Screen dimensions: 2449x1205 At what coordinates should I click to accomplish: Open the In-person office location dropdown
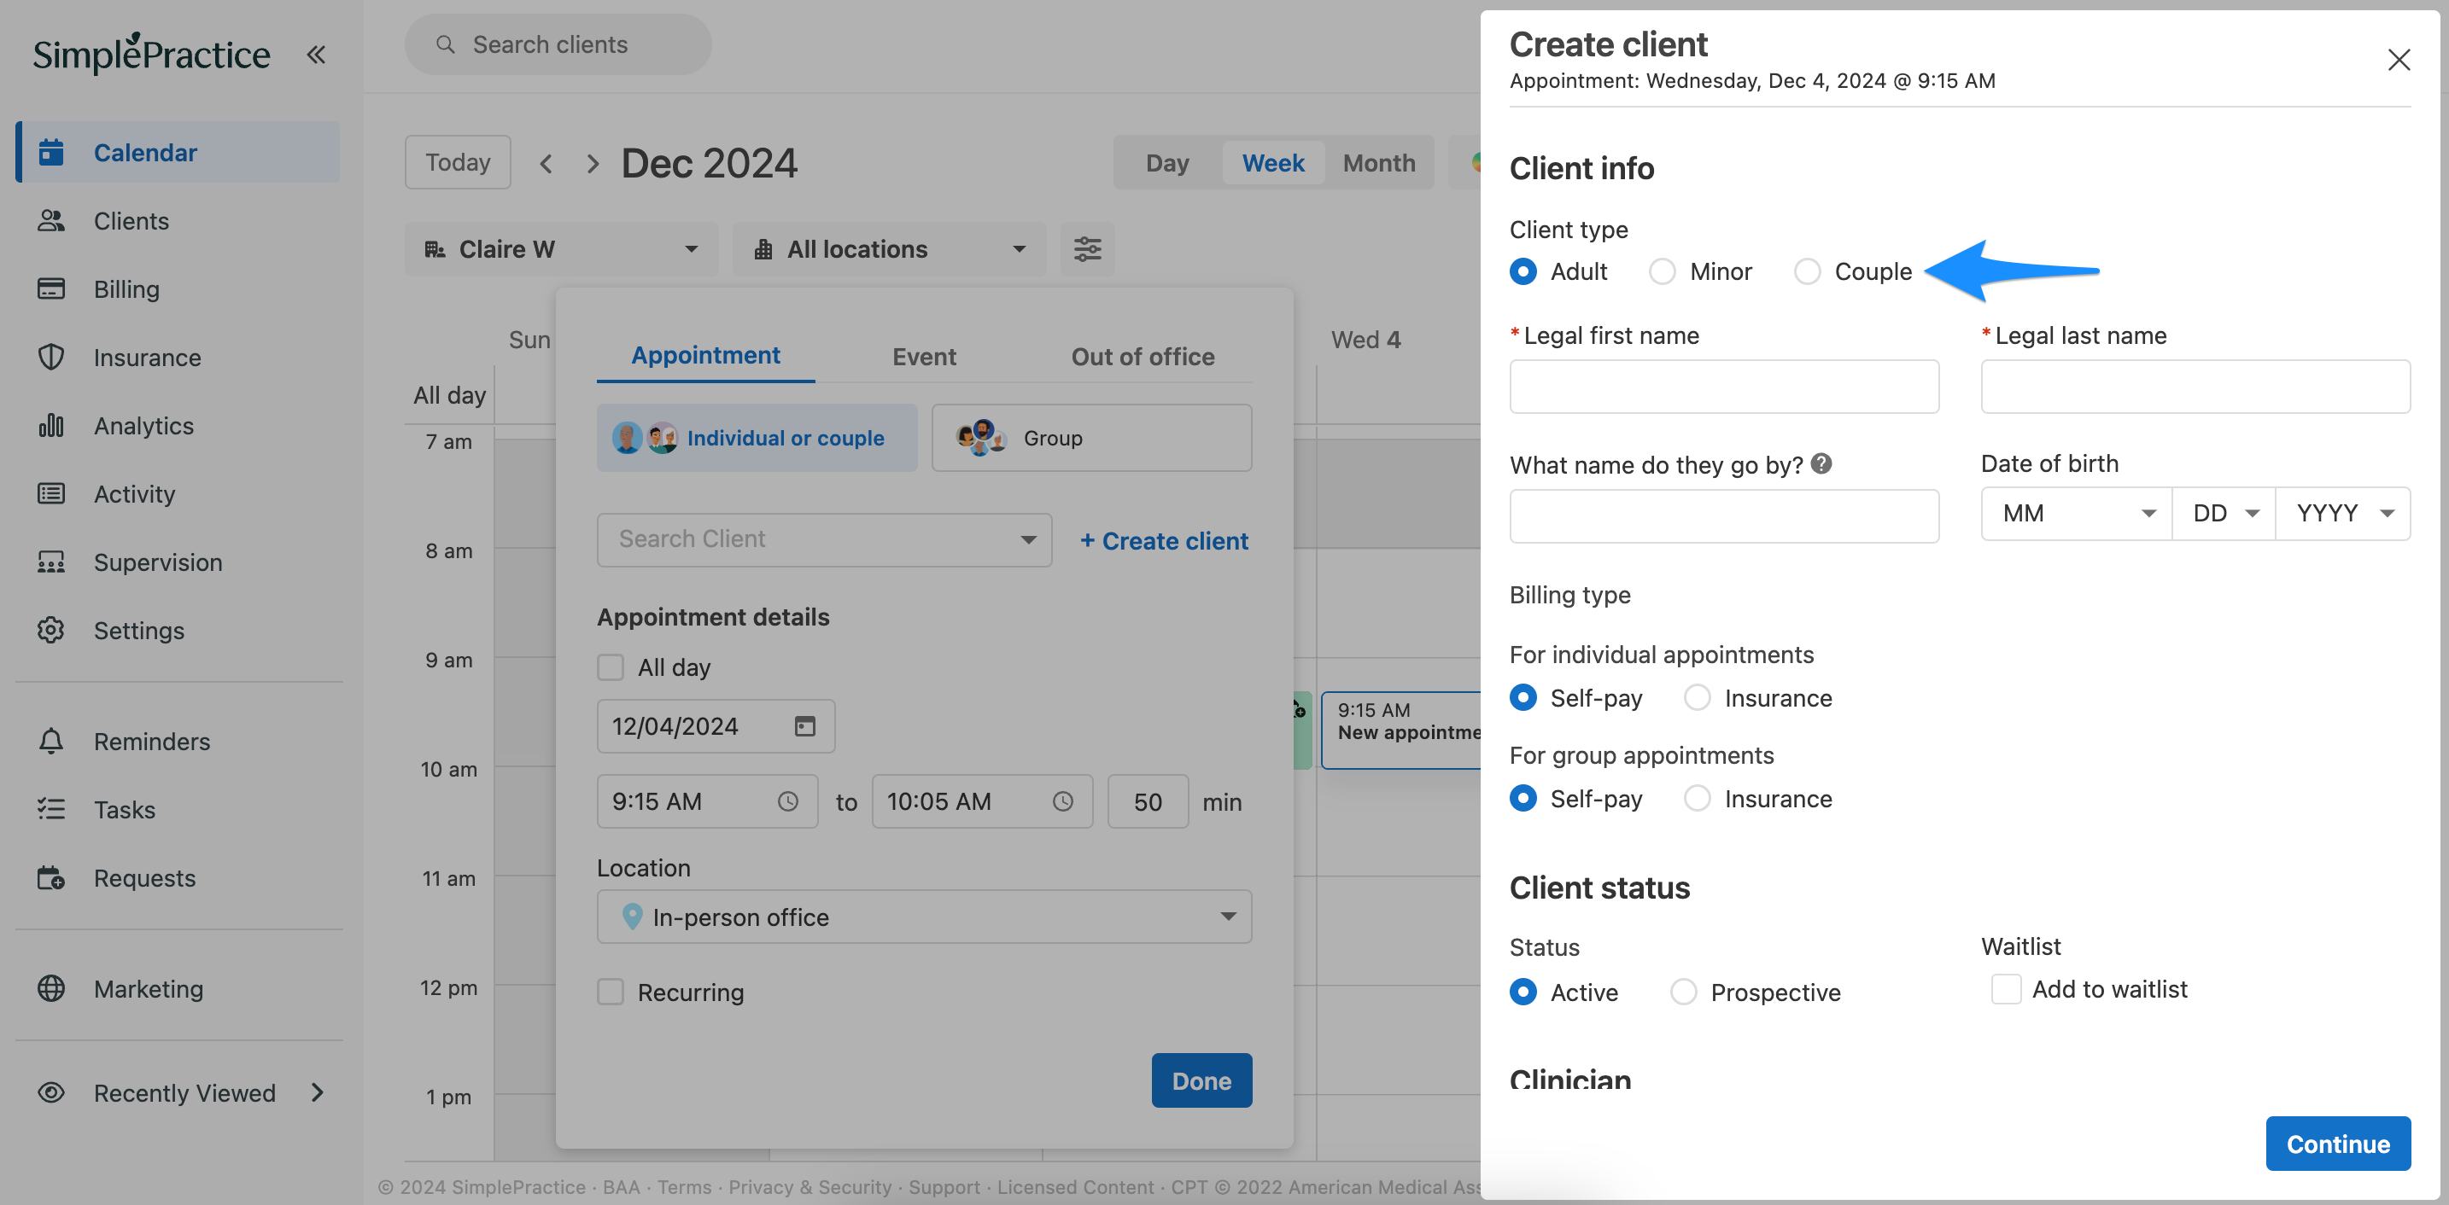[924, 917]
